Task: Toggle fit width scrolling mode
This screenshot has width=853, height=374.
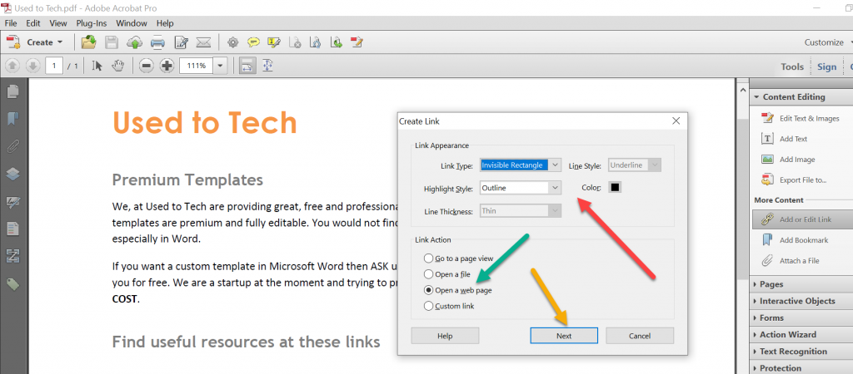Action: tap(247, 66)
